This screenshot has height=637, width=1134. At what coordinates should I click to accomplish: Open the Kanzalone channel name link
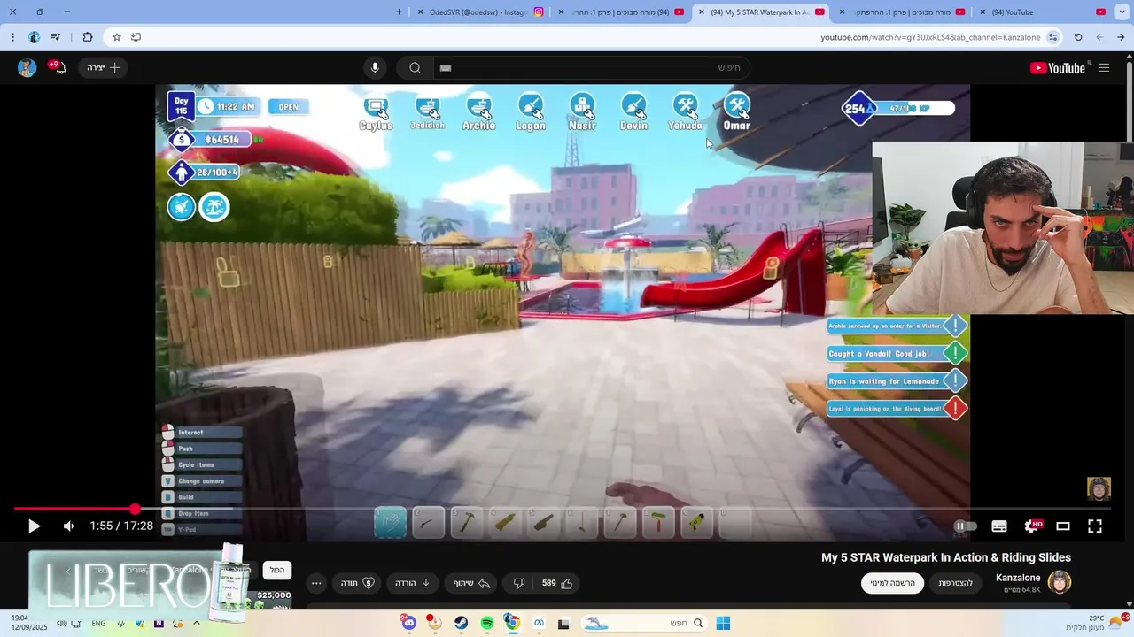coord(1018,578)
